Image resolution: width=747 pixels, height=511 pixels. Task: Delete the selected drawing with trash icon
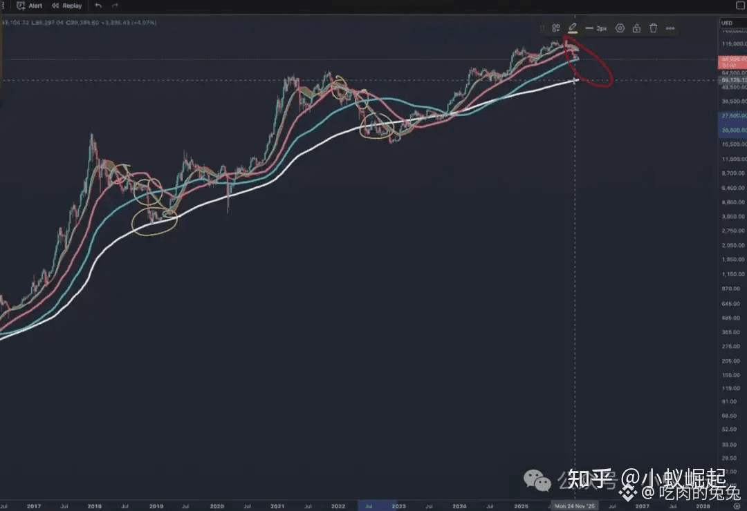pos(653,28)
